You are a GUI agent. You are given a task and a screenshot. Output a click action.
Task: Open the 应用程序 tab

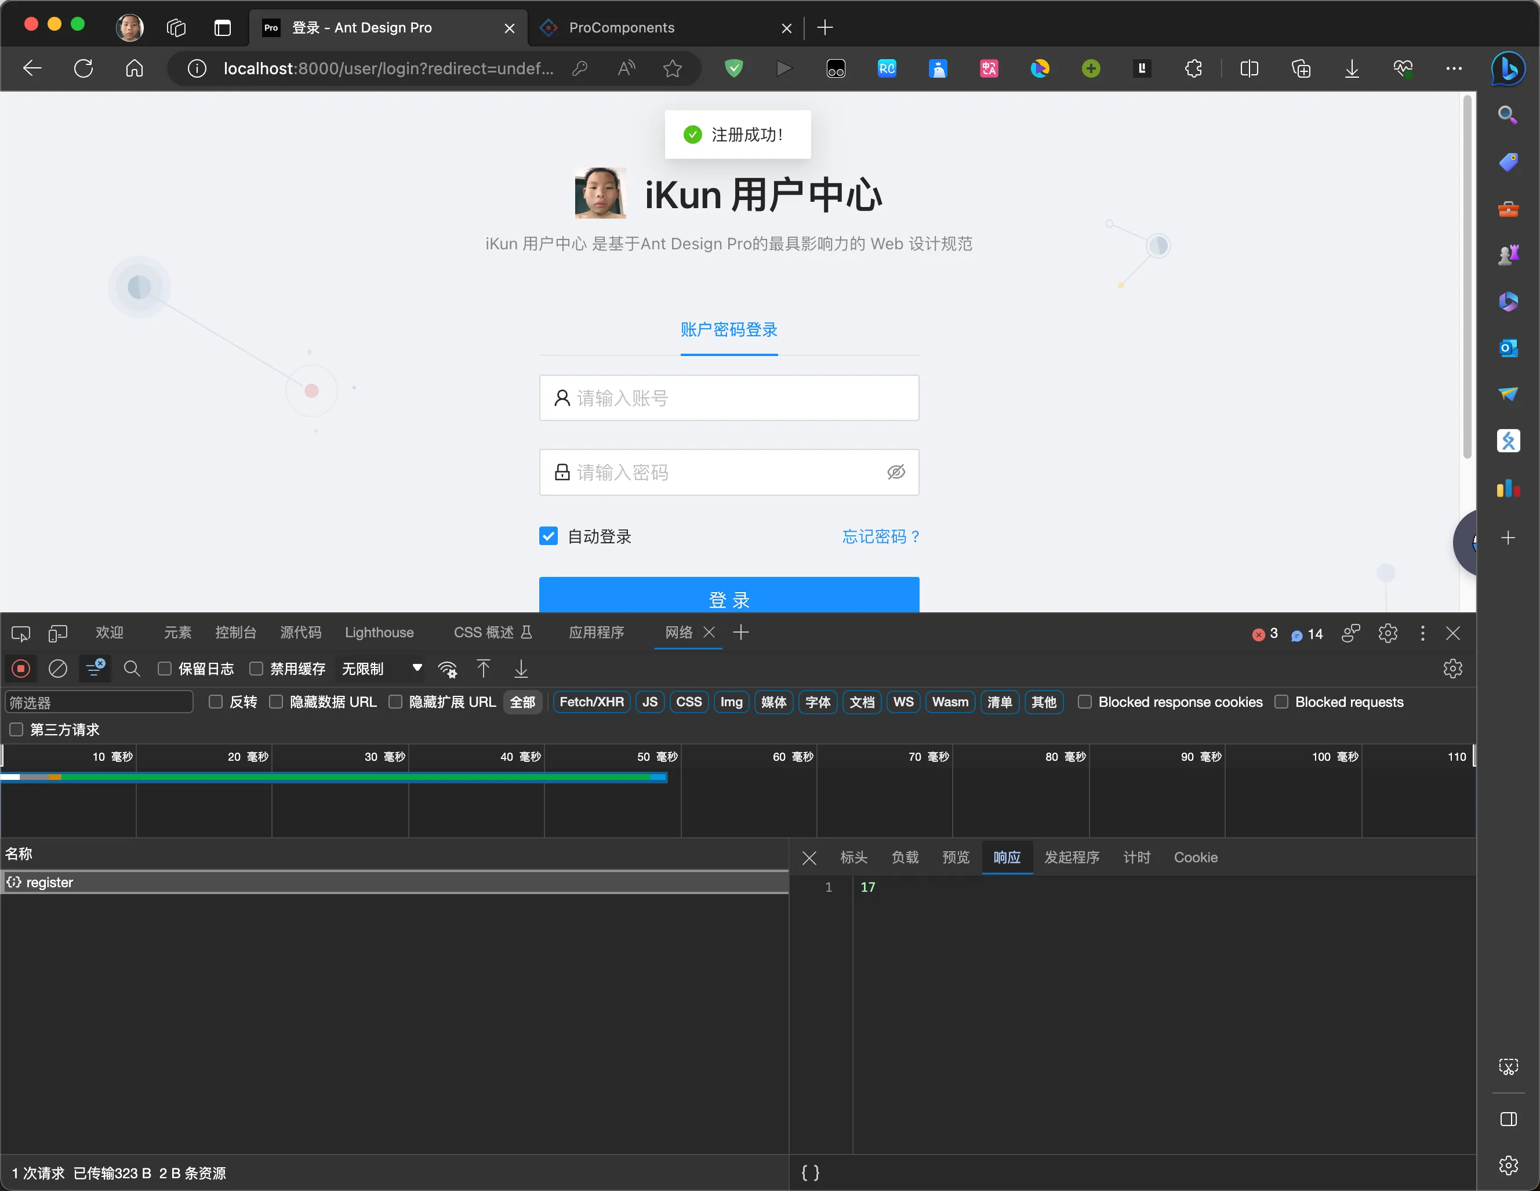coord(597,633)
